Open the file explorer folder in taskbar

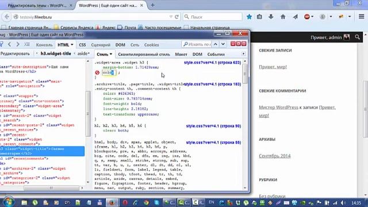pyautogui.click(x=24, y=202)
